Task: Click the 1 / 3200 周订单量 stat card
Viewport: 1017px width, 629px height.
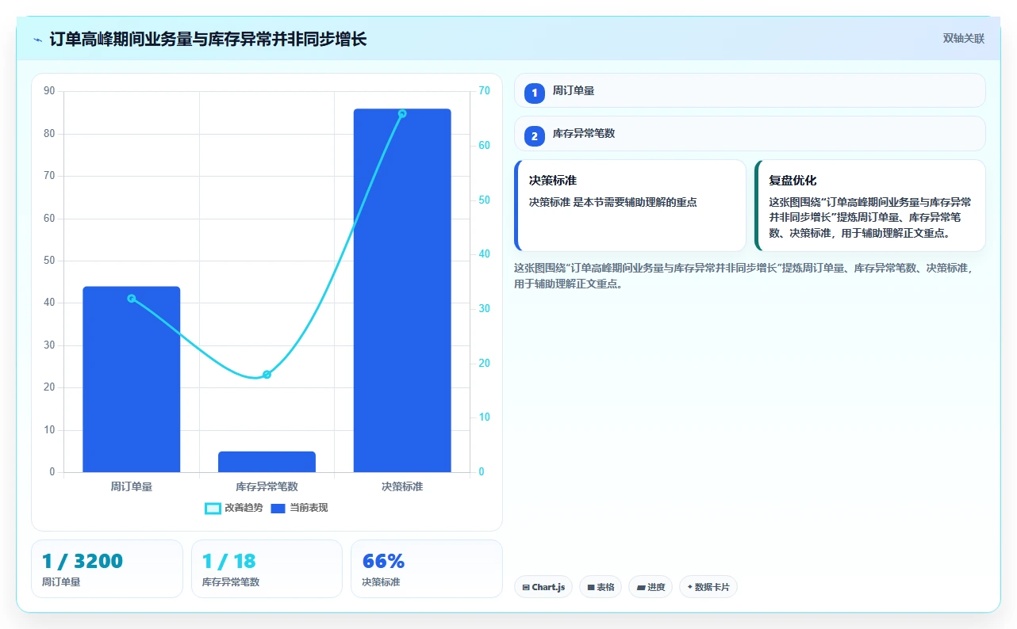Action: point(107,569)
